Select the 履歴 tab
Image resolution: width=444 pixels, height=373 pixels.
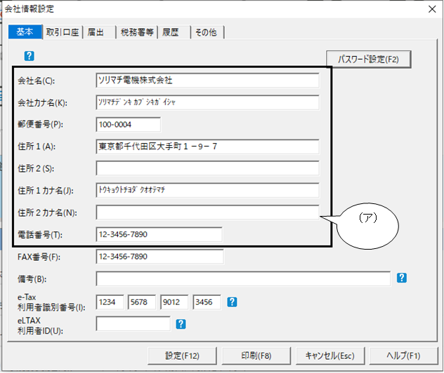pos(174,32)
